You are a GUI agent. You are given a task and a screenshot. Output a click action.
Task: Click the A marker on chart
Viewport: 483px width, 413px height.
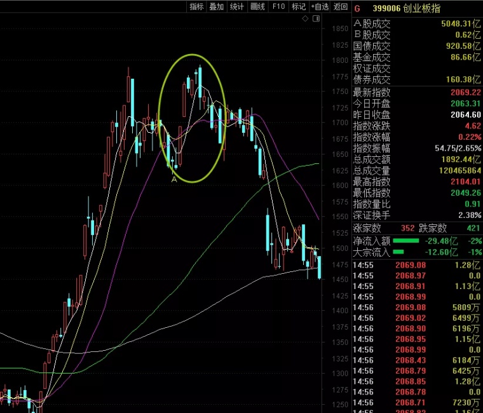pos(174,179)
